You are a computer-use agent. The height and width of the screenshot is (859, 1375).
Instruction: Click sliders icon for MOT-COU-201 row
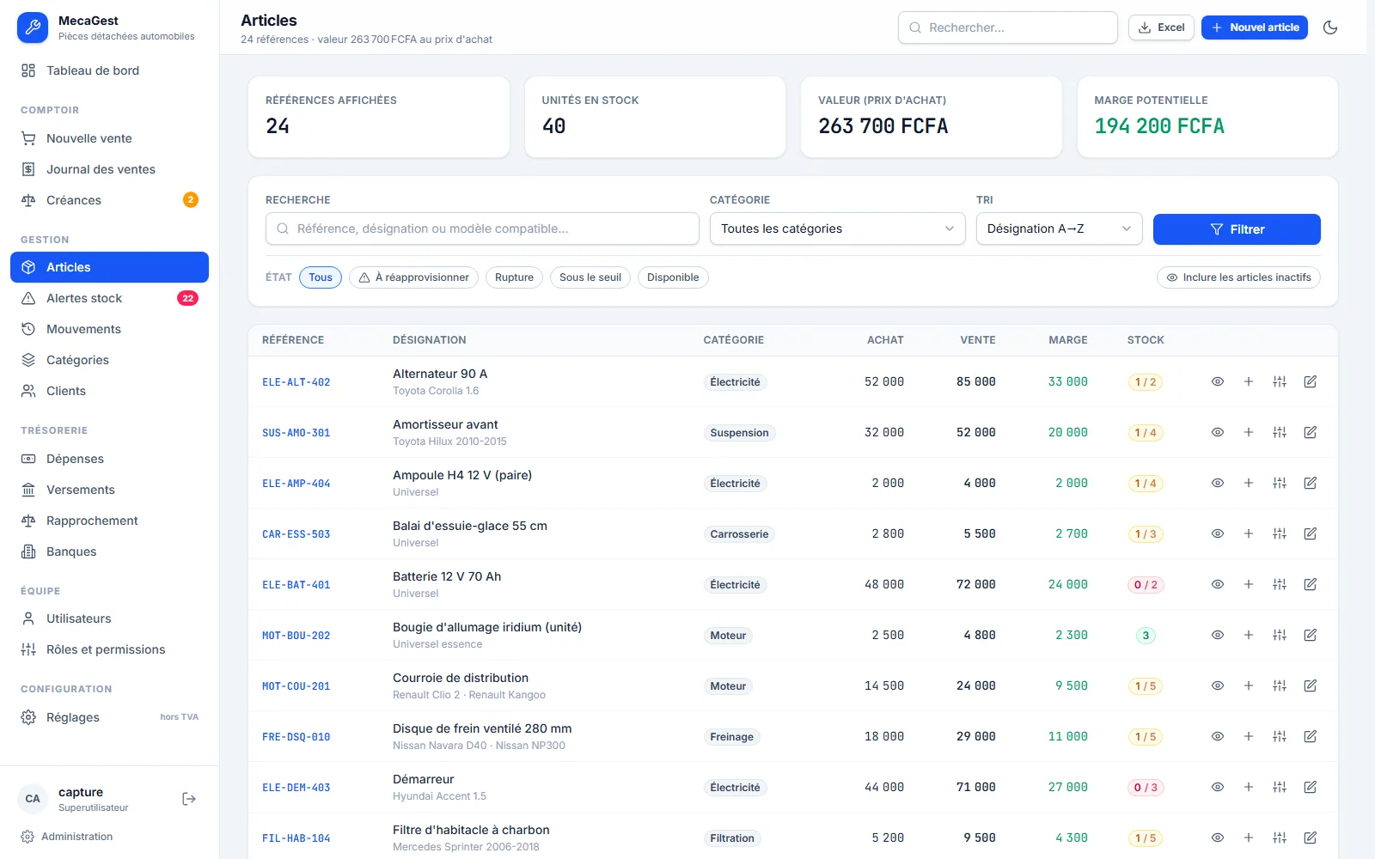[x=1280, y=685]
